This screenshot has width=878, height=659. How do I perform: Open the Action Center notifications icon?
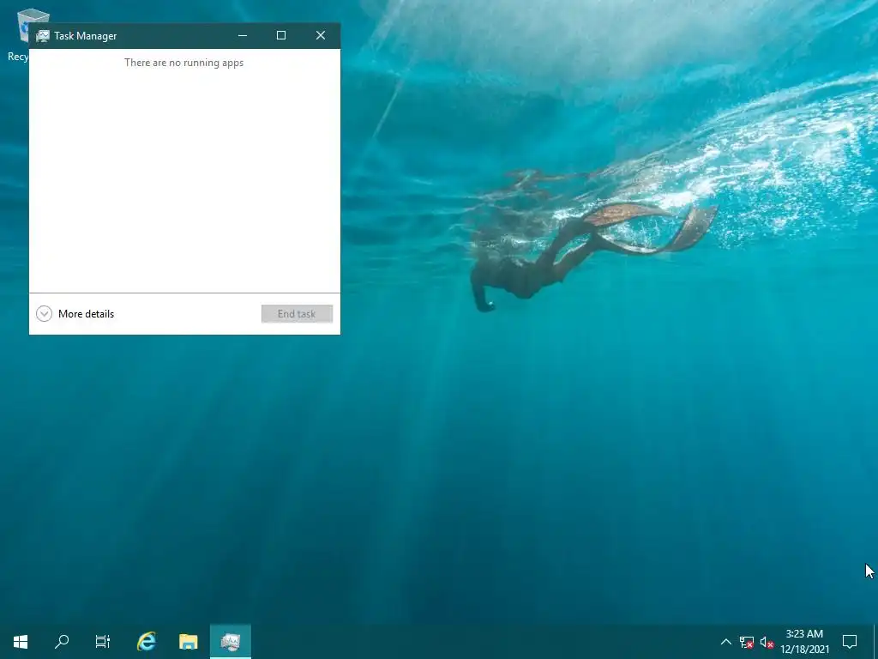850,642
